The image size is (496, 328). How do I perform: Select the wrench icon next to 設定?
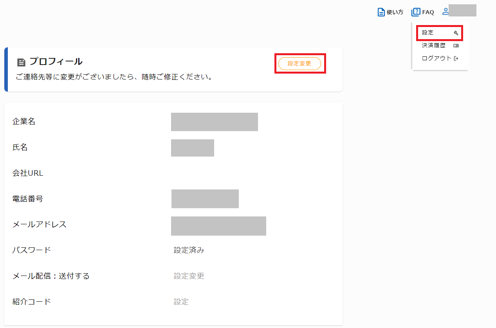click(x=455, y=33)
